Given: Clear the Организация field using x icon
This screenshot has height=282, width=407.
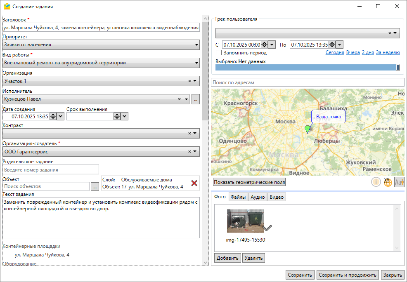Looking at the screenshot, I should point(190,81).
